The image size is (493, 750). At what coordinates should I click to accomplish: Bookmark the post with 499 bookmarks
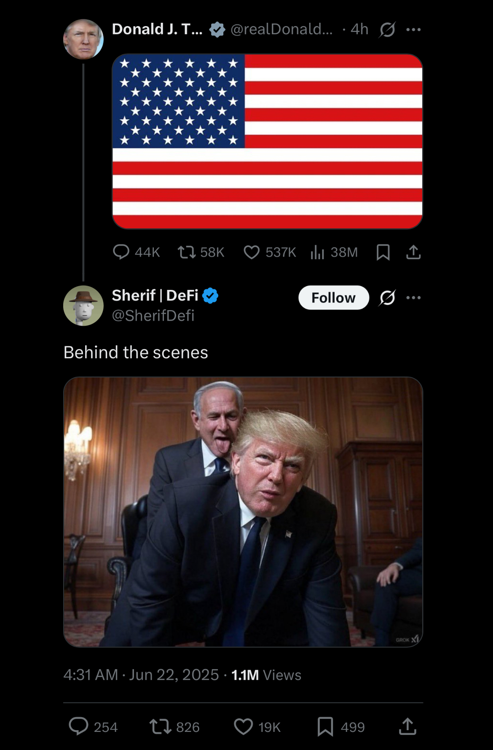coord(341,727)
